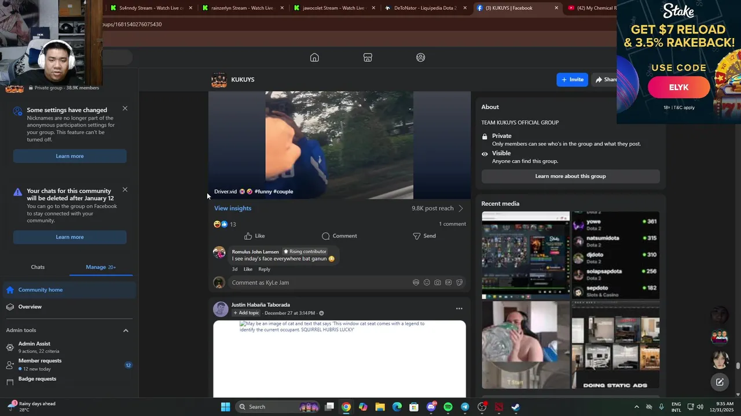Viewport: 741px width, 416px height.
Task: Open the Dota hero grid recent media thumbnail
Action: click(x=526, y=255)
